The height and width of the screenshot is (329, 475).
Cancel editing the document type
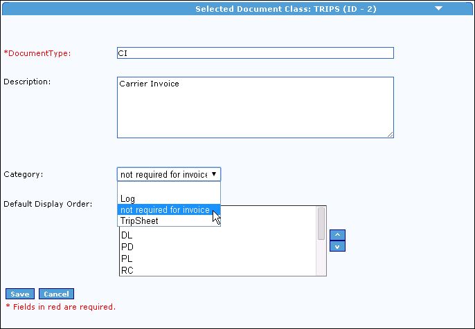[56, 294]
